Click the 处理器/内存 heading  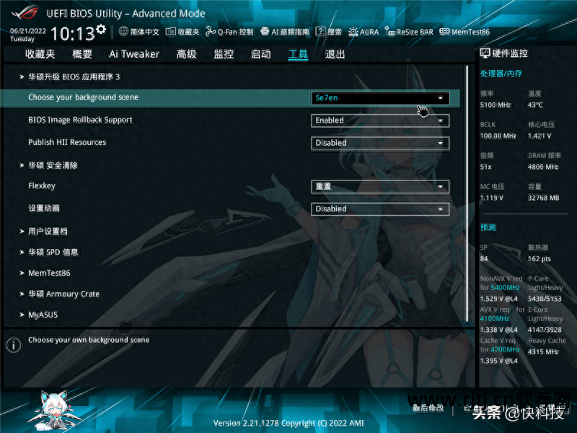pyautogui.click(x=501, y=74)
